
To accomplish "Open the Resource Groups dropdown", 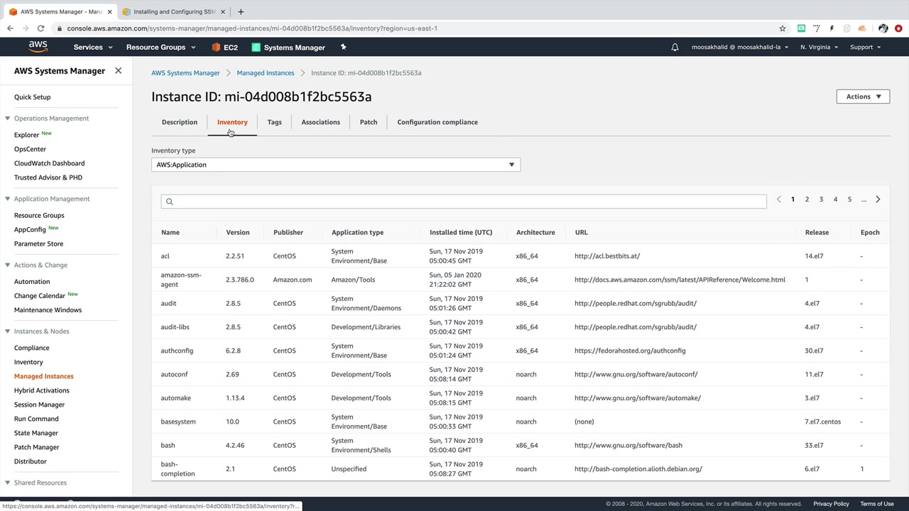I will (160, 48).
